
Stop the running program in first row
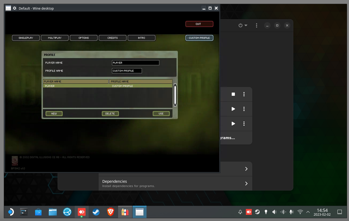click(x=233, y=94)
